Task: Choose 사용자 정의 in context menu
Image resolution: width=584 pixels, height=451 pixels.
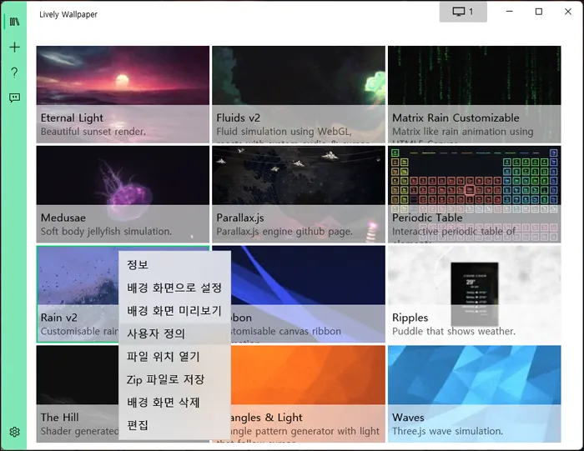Action: (x=174, y=333)
